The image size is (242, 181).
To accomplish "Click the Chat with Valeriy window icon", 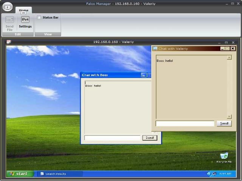I will click(155, 49).
